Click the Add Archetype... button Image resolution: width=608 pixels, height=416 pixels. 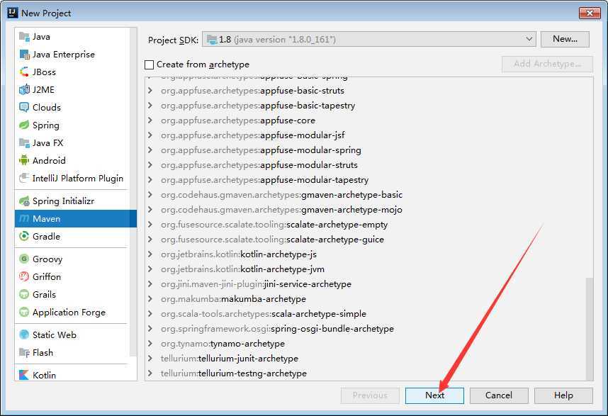[x=547, y=64]
